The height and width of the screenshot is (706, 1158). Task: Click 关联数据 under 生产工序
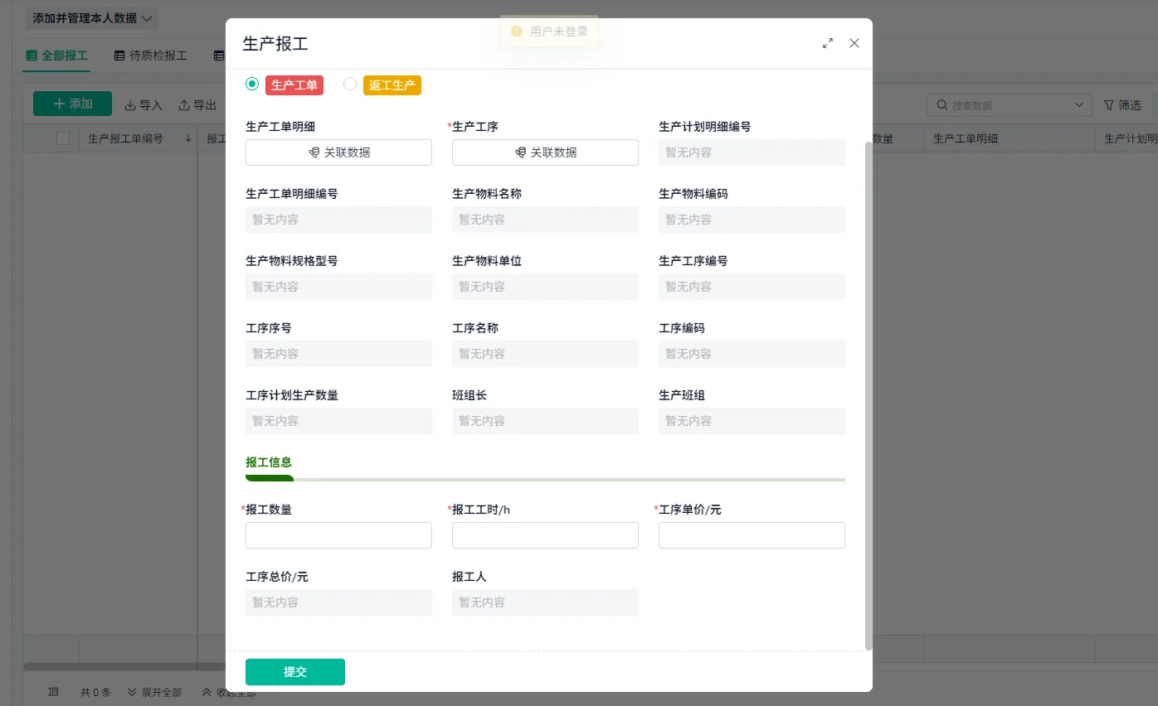click(x=545, y=152)
